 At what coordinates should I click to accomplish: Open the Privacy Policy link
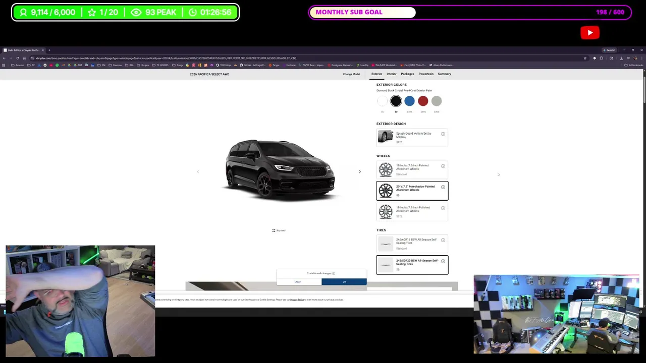tap(297, 300)
